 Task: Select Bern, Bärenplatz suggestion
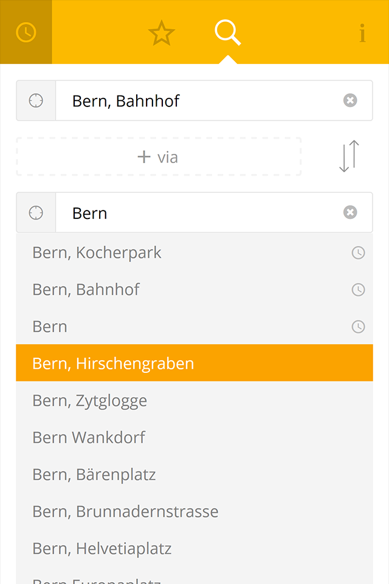pos(194,474)
